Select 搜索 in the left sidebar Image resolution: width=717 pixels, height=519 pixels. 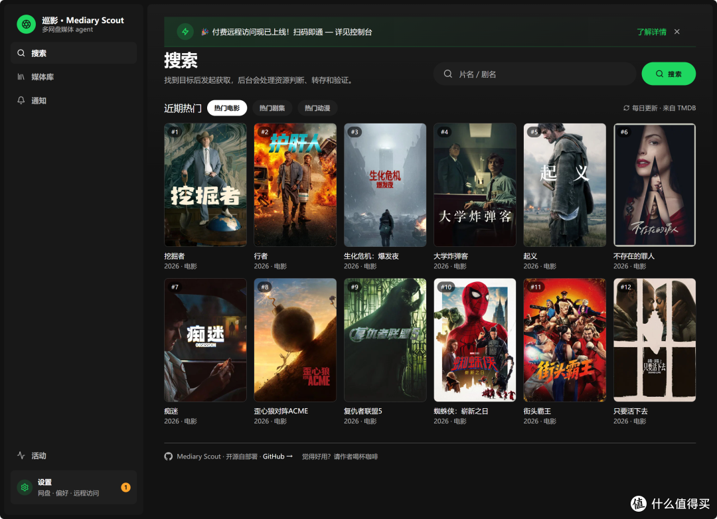[74, 53]
